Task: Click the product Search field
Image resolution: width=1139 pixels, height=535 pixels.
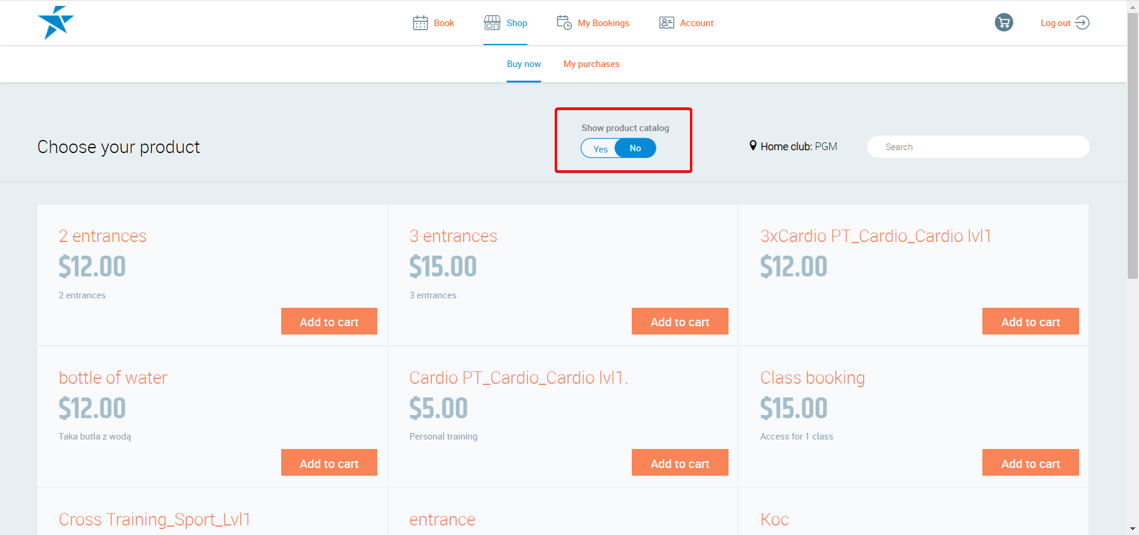Action: 978,147
